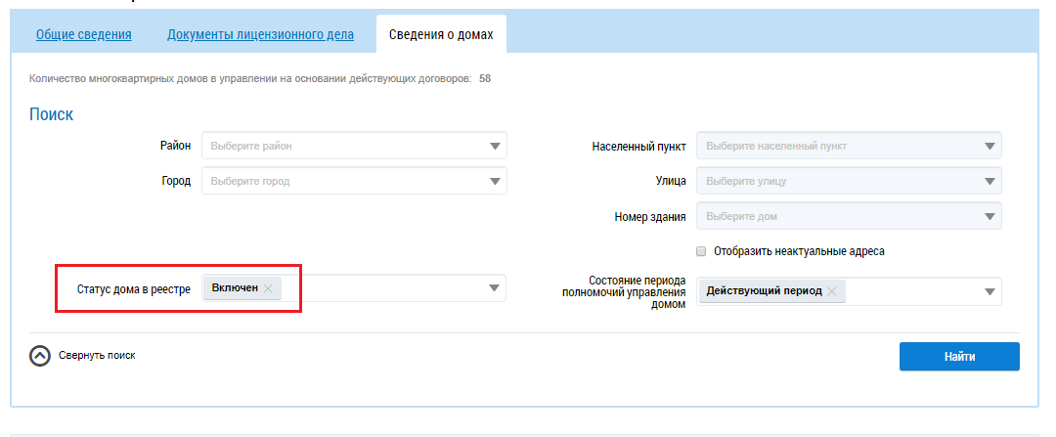Focus the Выберите район input field
Screen dimensions: 1056x437
click(354, 146)
